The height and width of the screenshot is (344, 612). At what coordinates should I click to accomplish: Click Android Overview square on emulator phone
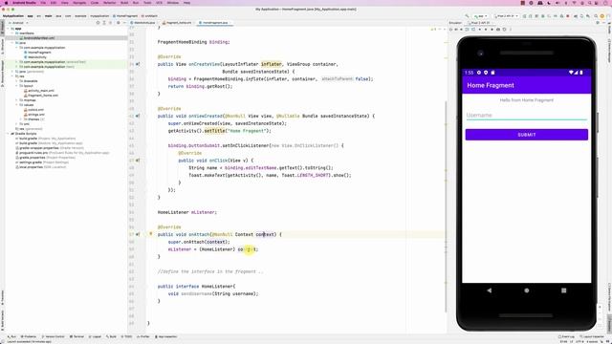tap(563, 290)
